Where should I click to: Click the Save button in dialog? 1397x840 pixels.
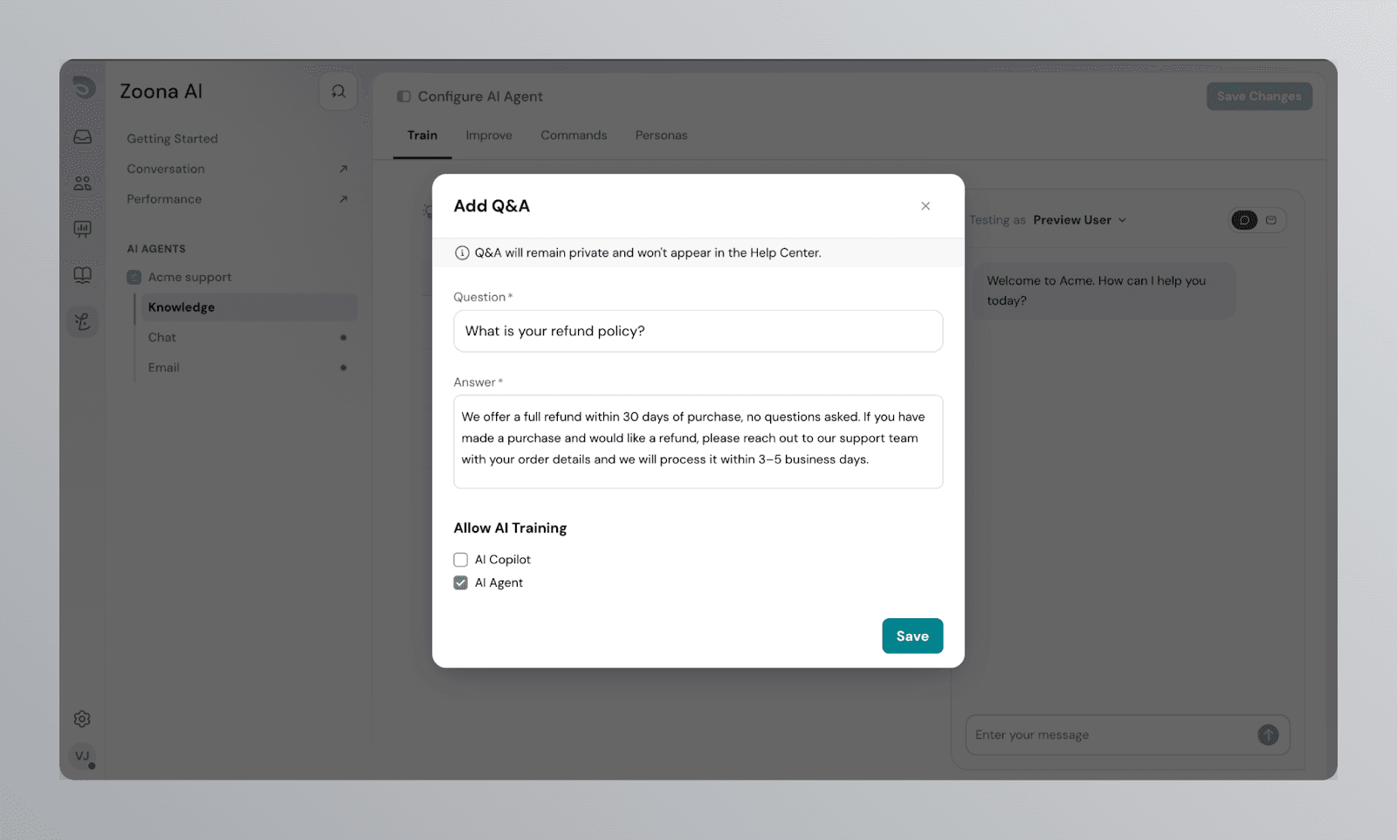(912, 637)
